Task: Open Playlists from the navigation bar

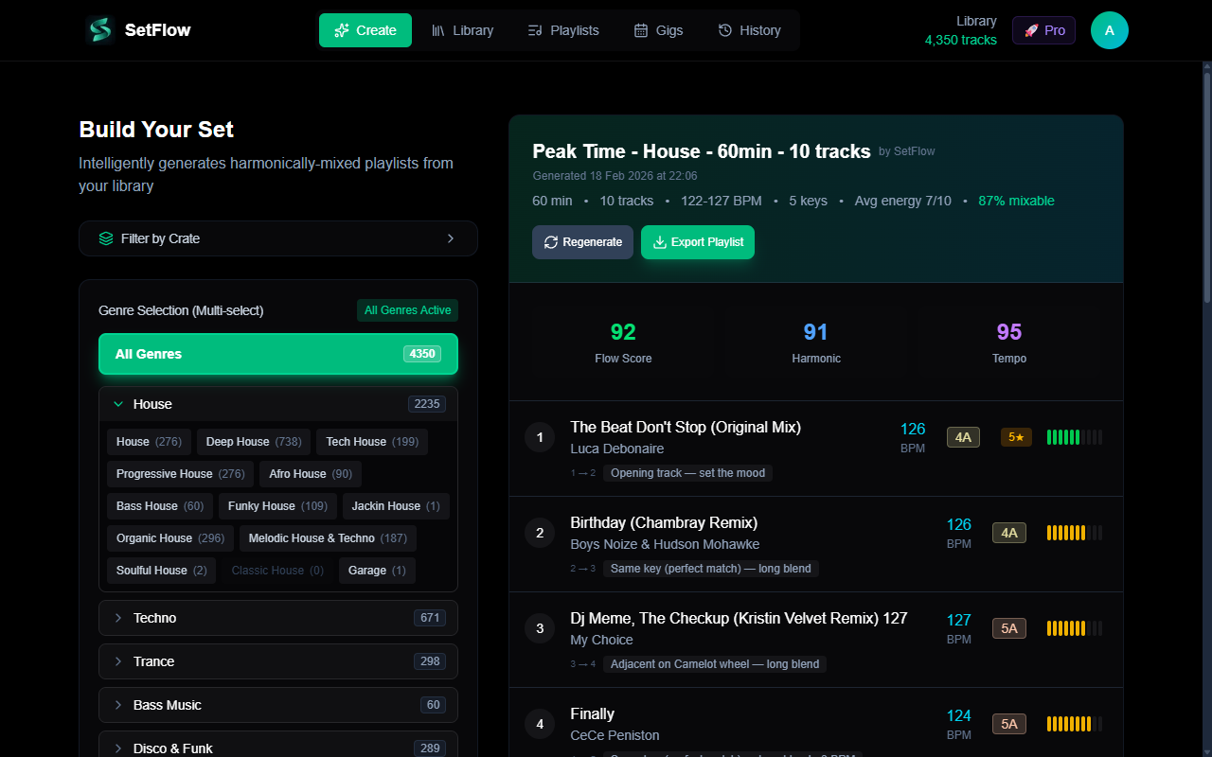Action: (562, 29)
